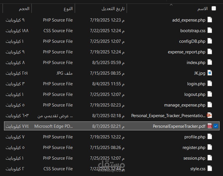The height and width of the screenshot is (176, 223).
Task: Click the index.php file icon
Action: pos(210,62)
